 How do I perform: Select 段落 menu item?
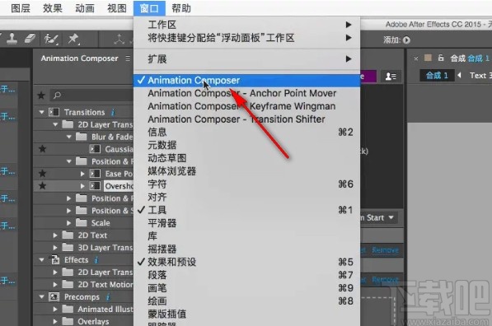pos(247,275)
